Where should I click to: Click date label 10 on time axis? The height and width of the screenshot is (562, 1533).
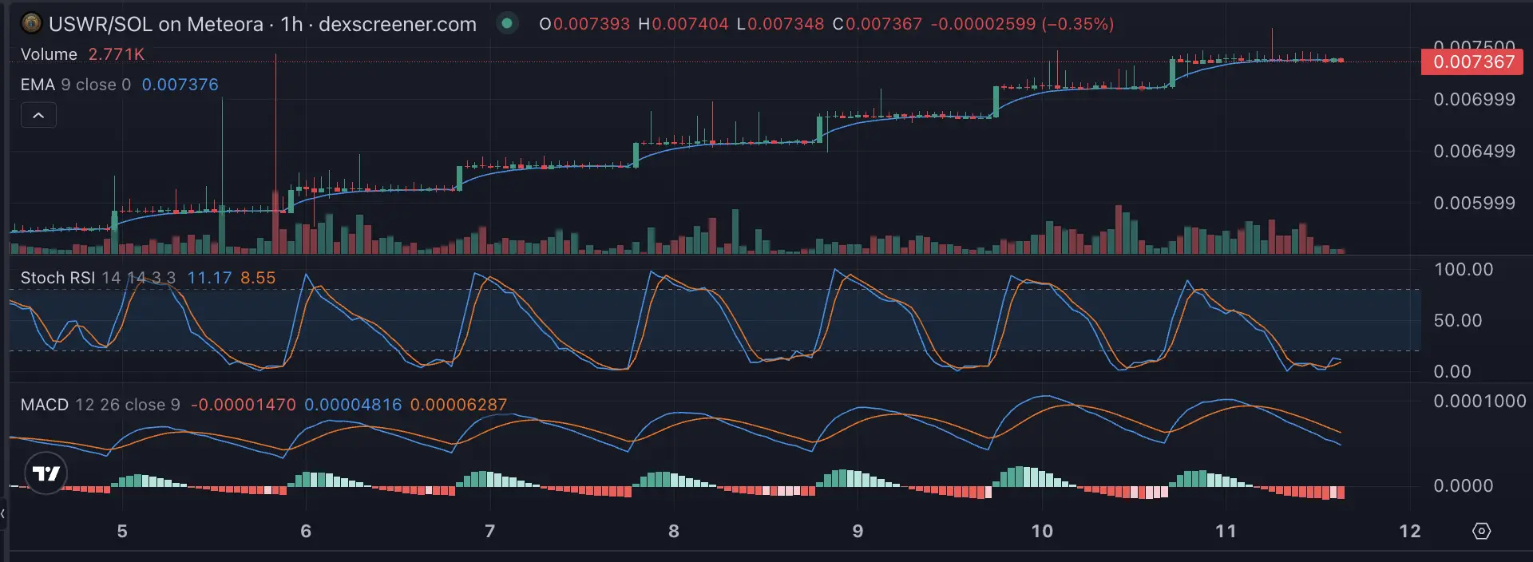(x=1042, y=532)
